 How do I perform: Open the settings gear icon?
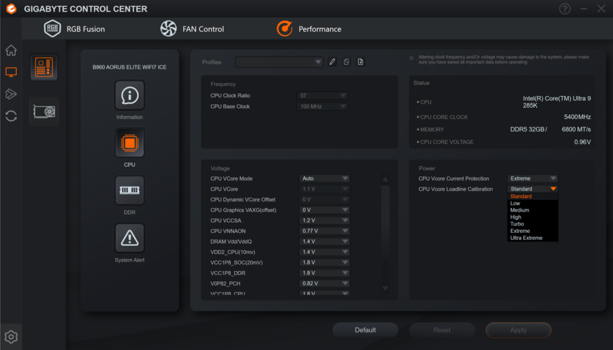click(x=11, y=336)
